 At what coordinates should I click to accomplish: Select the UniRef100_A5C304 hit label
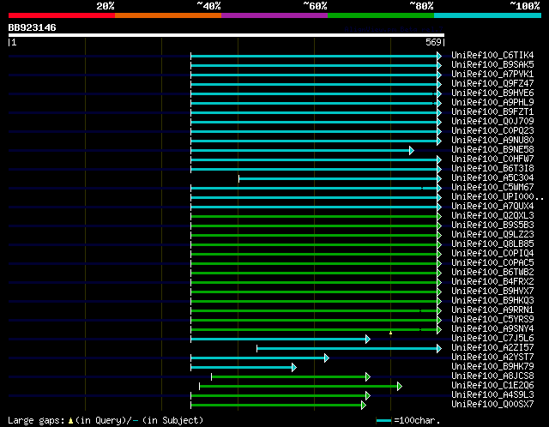click(x=492, y=178)
